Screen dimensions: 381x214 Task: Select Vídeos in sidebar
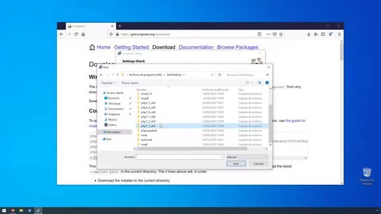click(x=113, y=125)
